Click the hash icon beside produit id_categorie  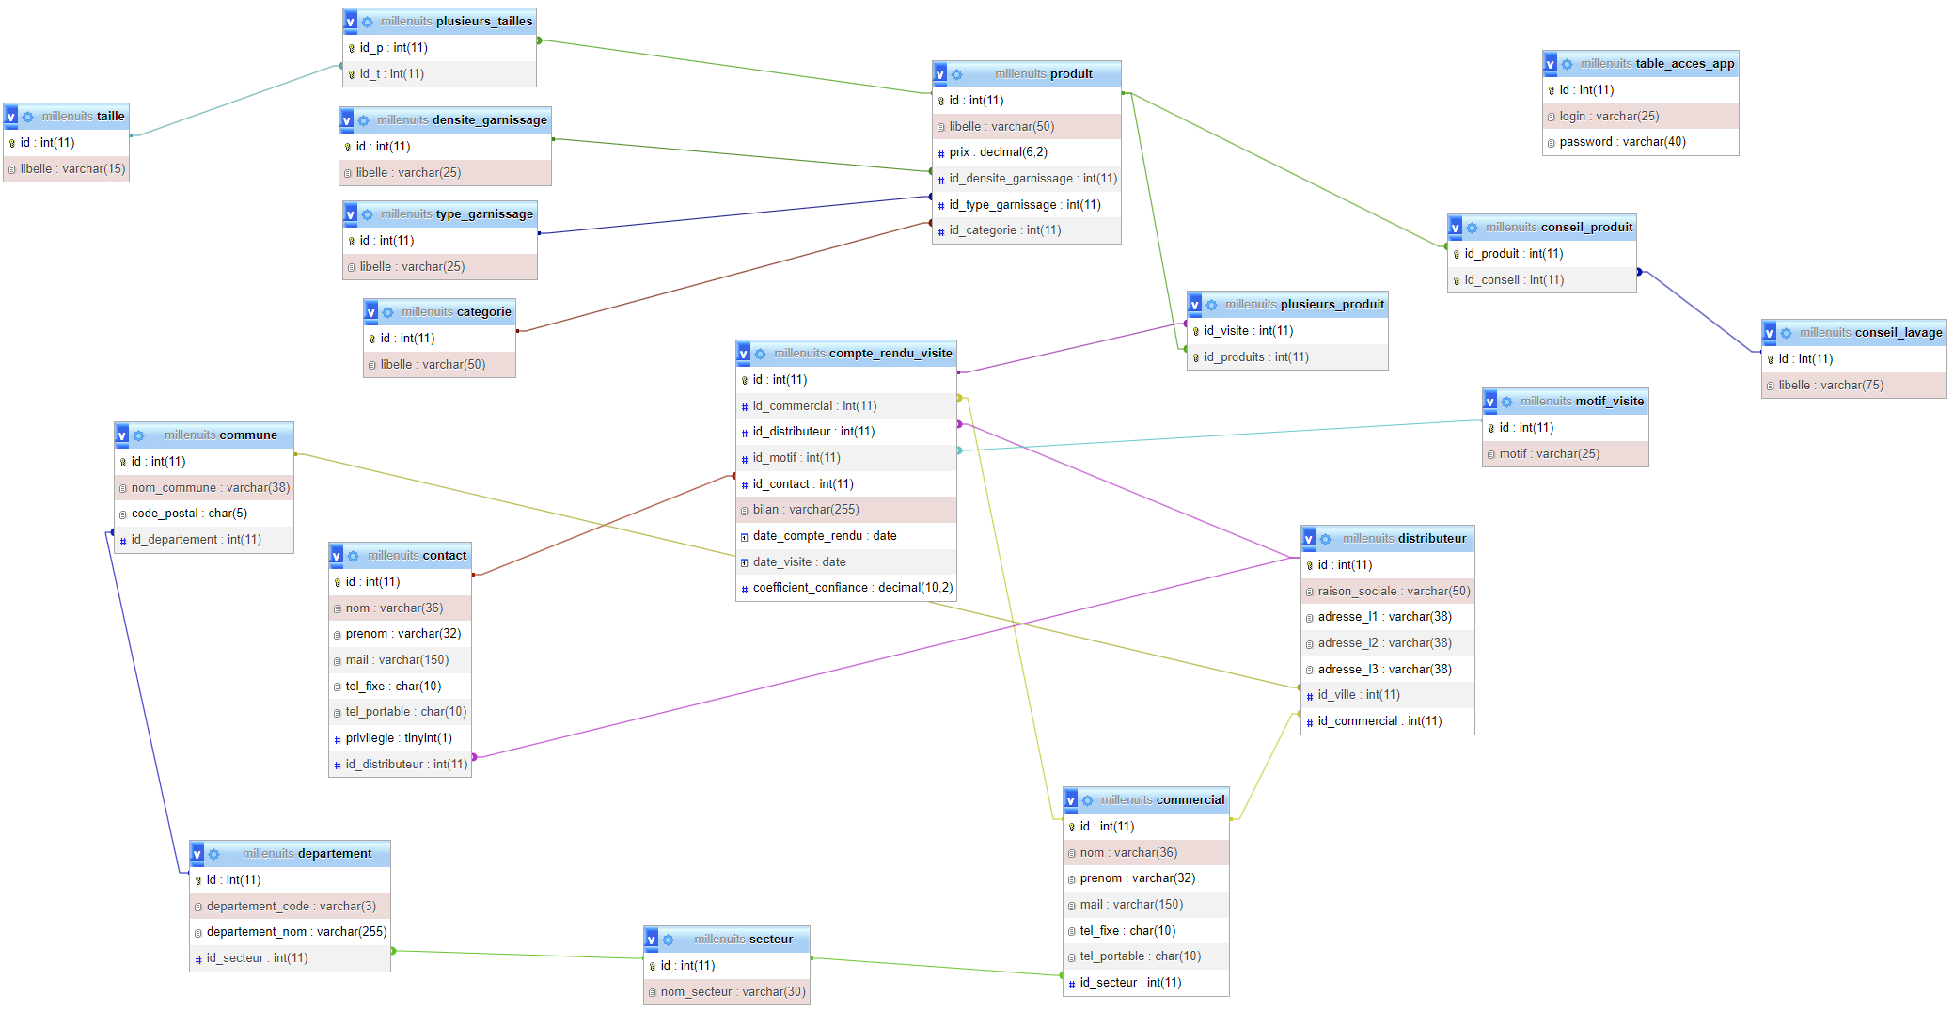[940, 230]
